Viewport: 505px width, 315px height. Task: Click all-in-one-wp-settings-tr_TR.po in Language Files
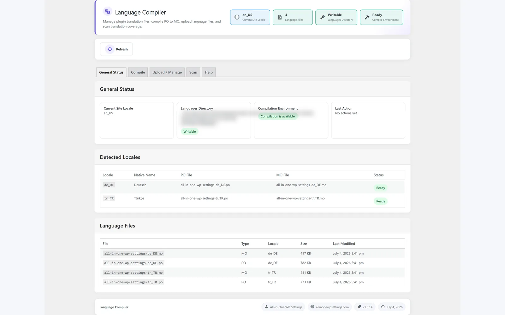pyautogui.click(x=134, y=282)
